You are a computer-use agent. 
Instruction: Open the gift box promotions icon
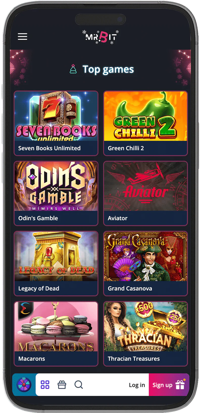(x=62, y=385)
